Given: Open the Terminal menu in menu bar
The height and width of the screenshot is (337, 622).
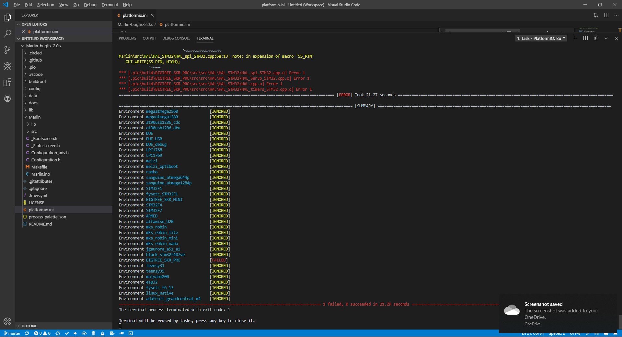Looking at the screenshot, I should point(109,5).
